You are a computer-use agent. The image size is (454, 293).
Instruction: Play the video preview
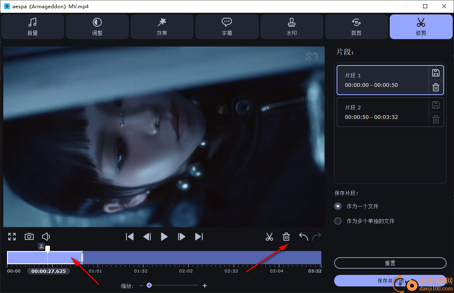coord(164,237)
